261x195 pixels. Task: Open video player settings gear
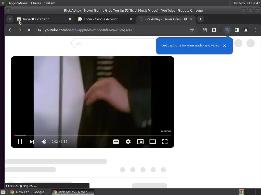tap(128, 142)
